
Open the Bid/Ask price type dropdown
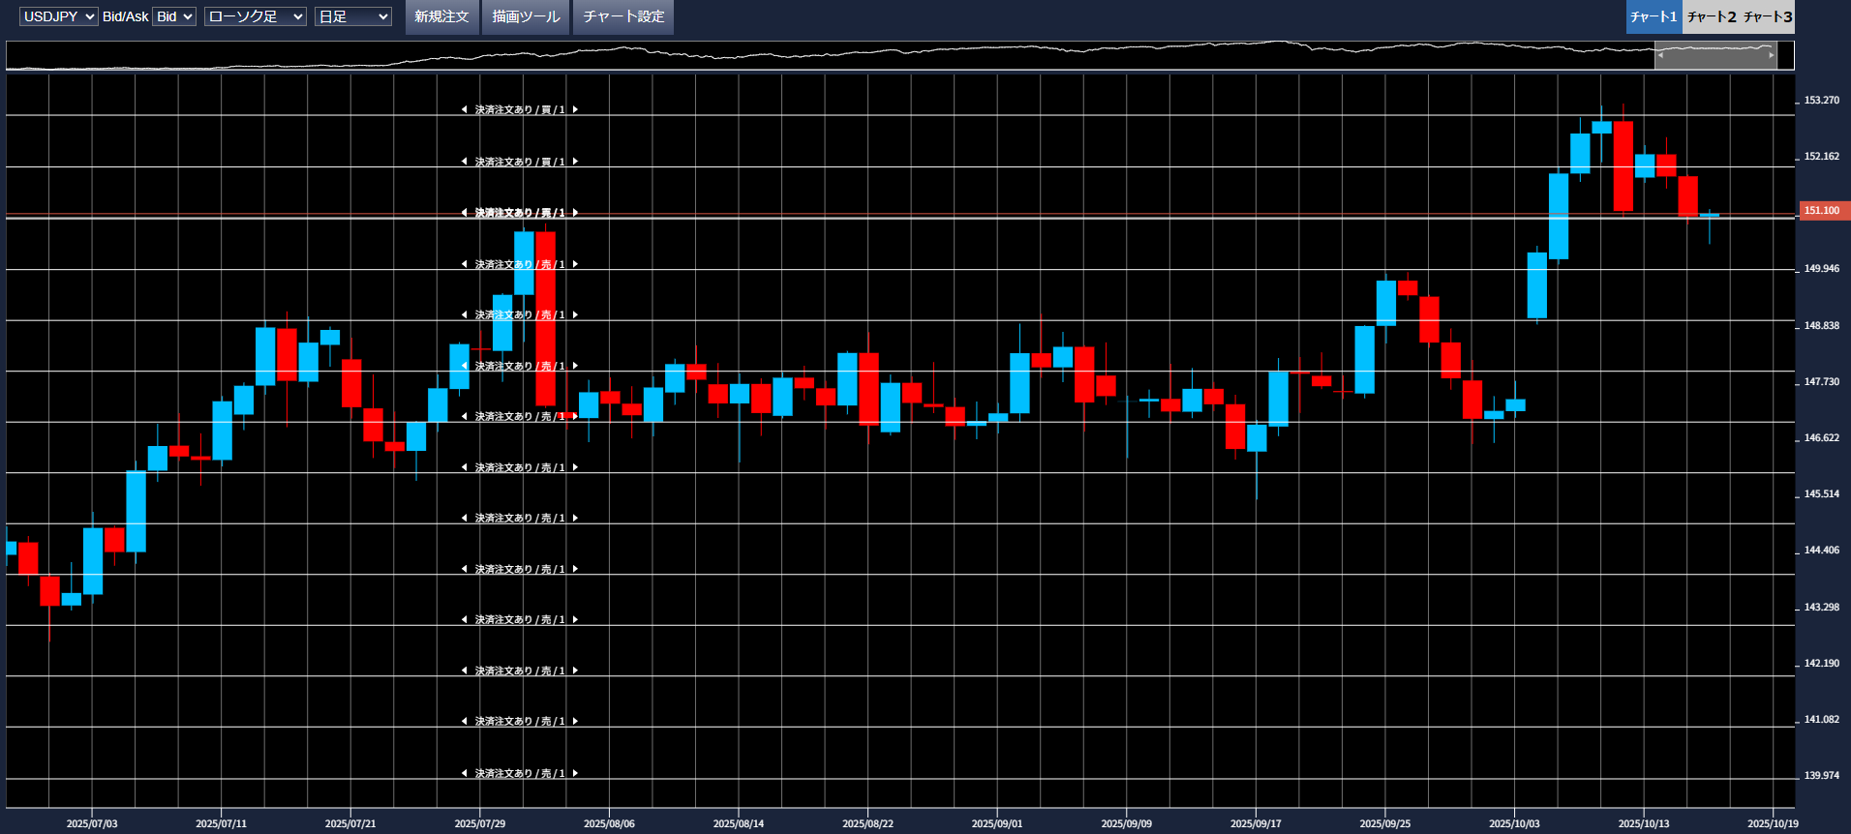click(174, 16)
